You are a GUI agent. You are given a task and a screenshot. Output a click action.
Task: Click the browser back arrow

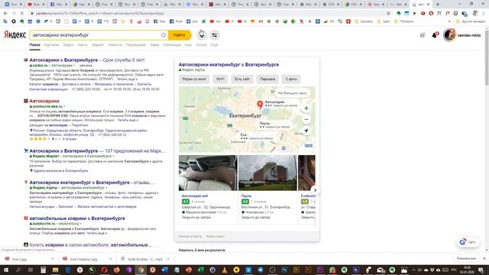(5, 14)
